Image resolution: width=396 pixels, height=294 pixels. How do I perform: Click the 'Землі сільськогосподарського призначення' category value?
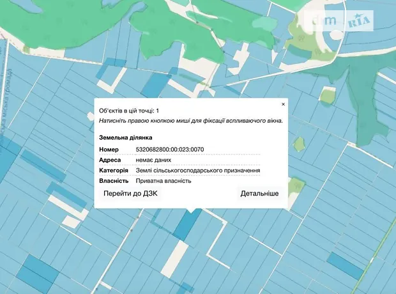point(197,171)
